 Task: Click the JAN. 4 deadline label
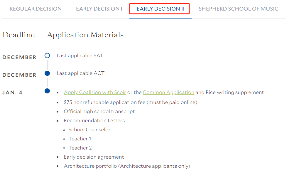coord(12,93)
